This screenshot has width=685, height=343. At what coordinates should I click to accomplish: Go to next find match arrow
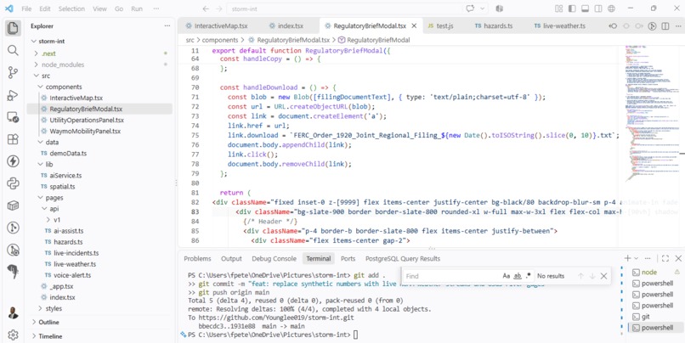tap(592, 276)
